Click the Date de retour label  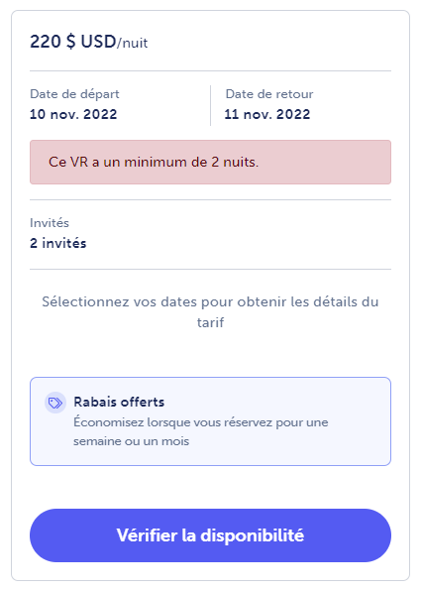(x=269, y=94)
